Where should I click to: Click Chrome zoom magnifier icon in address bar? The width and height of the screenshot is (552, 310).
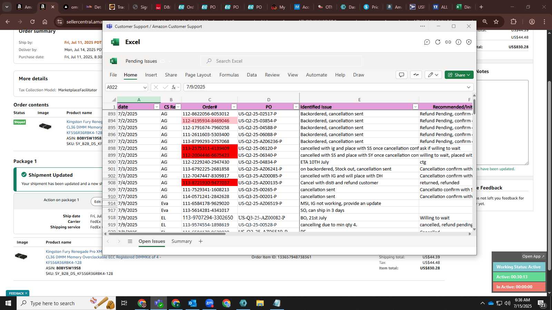[485, 22]
